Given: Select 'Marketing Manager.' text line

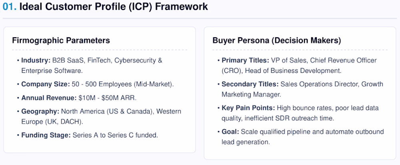Looking at the screenshot, I should pyautogui.click(x=251, y=94).
